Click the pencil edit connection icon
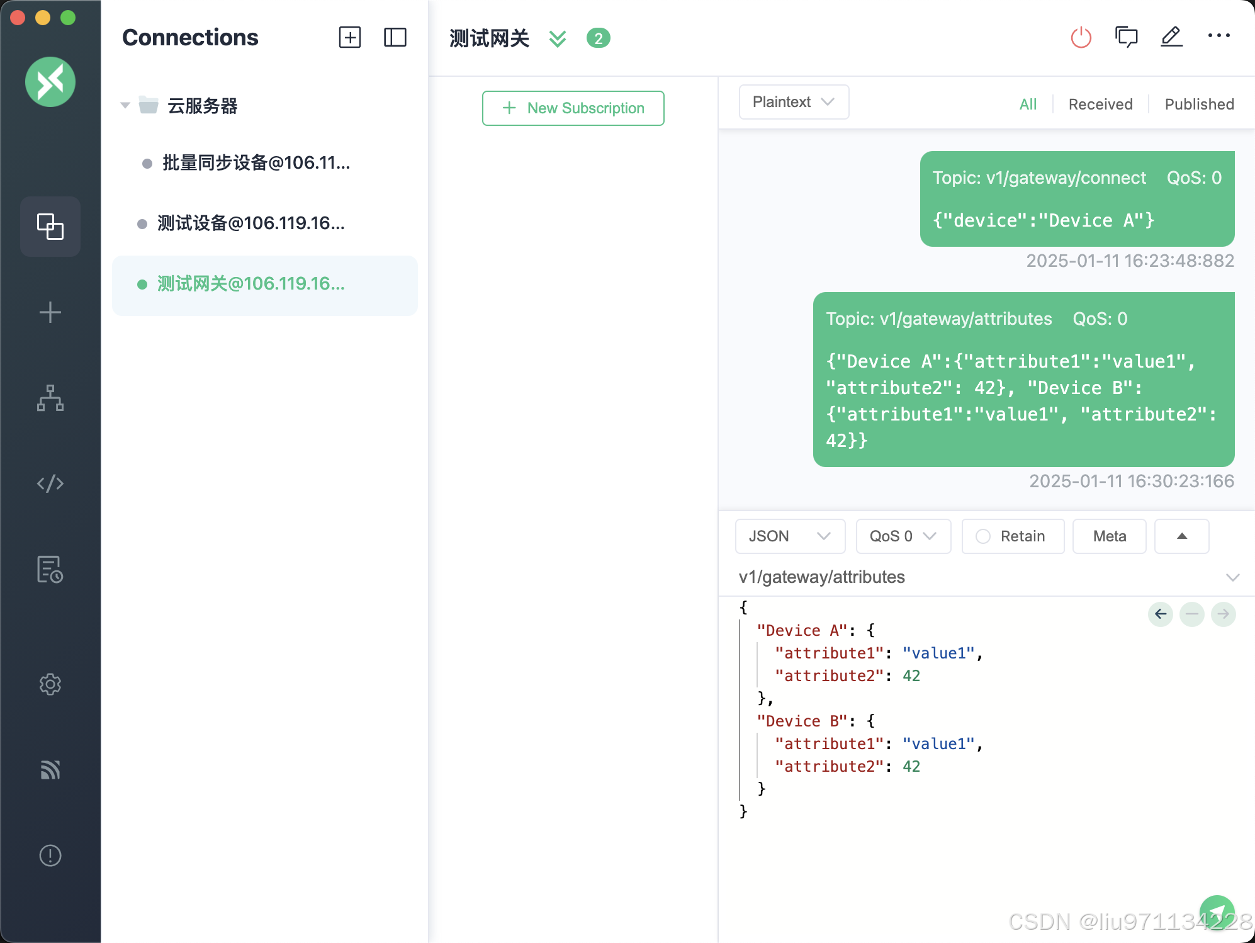The height and width of the screenshot is (943, 1255). [x=1171, y=37]
